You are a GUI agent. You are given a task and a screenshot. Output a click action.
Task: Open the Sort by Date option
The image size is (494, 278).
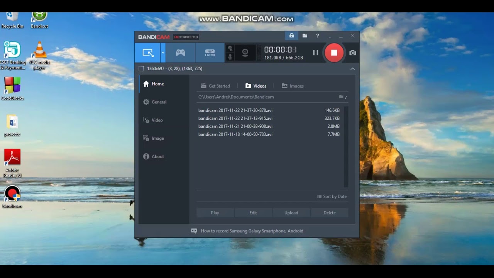(x=332, y=197)
